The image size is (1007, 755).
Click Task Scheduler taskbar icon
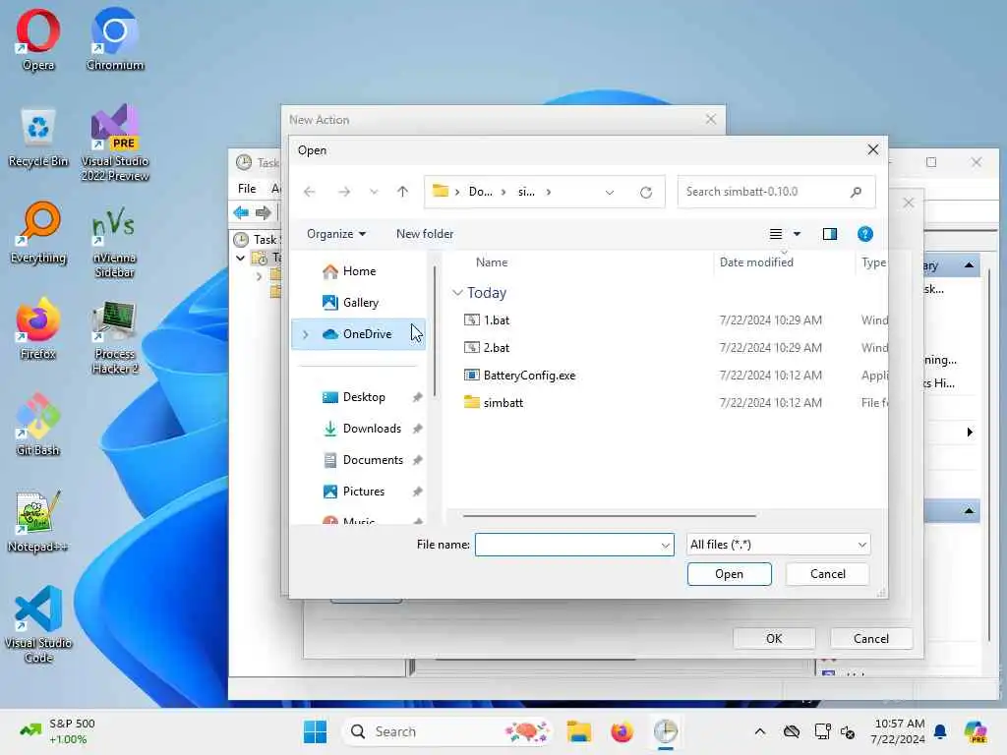666,731
